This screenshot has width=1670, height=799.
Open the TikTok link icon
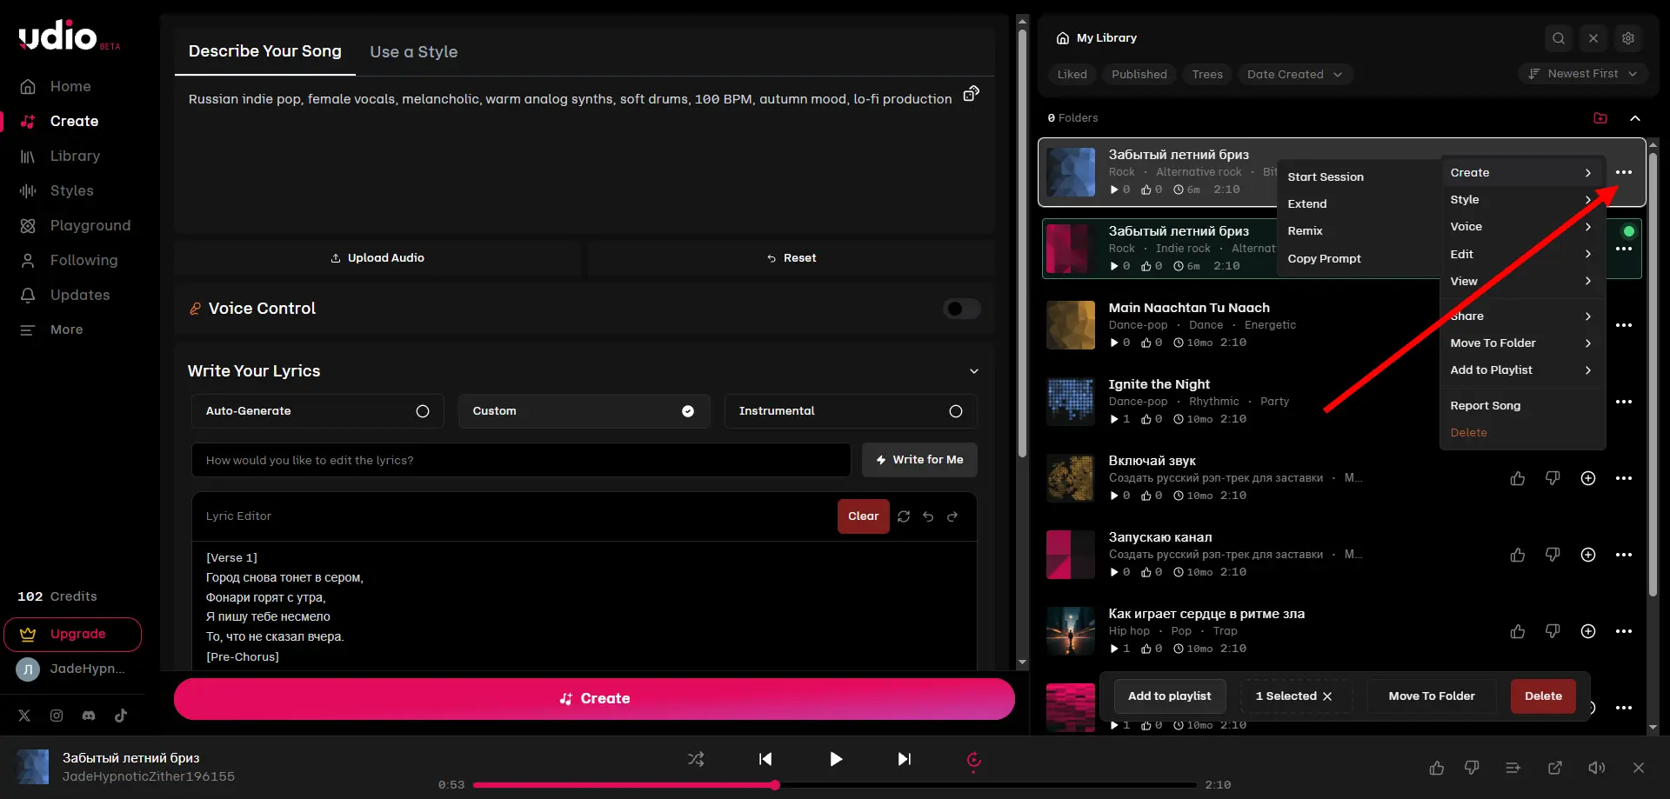121,716
